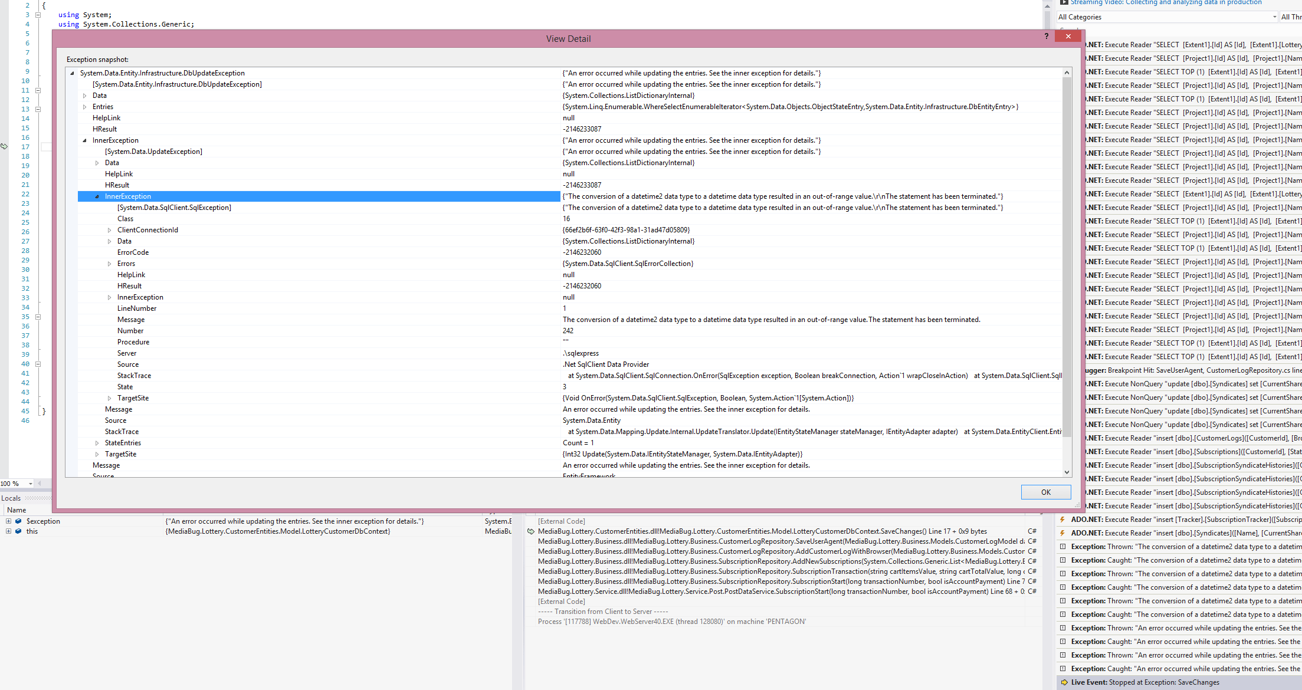The width and height of the screenshot is (1302, 690).
Task: Select the StackTrace row under SqlException
Action: pos(135,376)
